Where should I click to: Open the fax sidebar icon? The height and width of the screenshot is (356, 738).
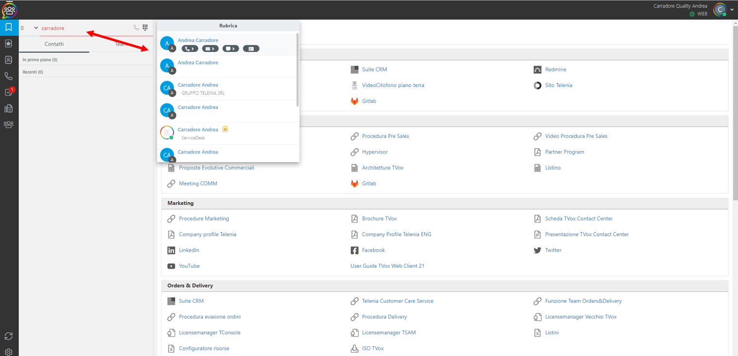tap(9, 108)
